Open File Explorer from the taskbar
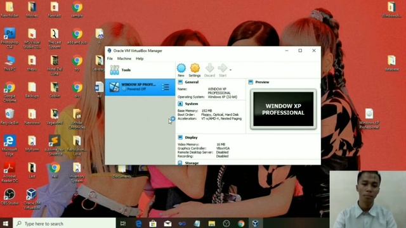This screenshot has width=406, height=228. 211,224
